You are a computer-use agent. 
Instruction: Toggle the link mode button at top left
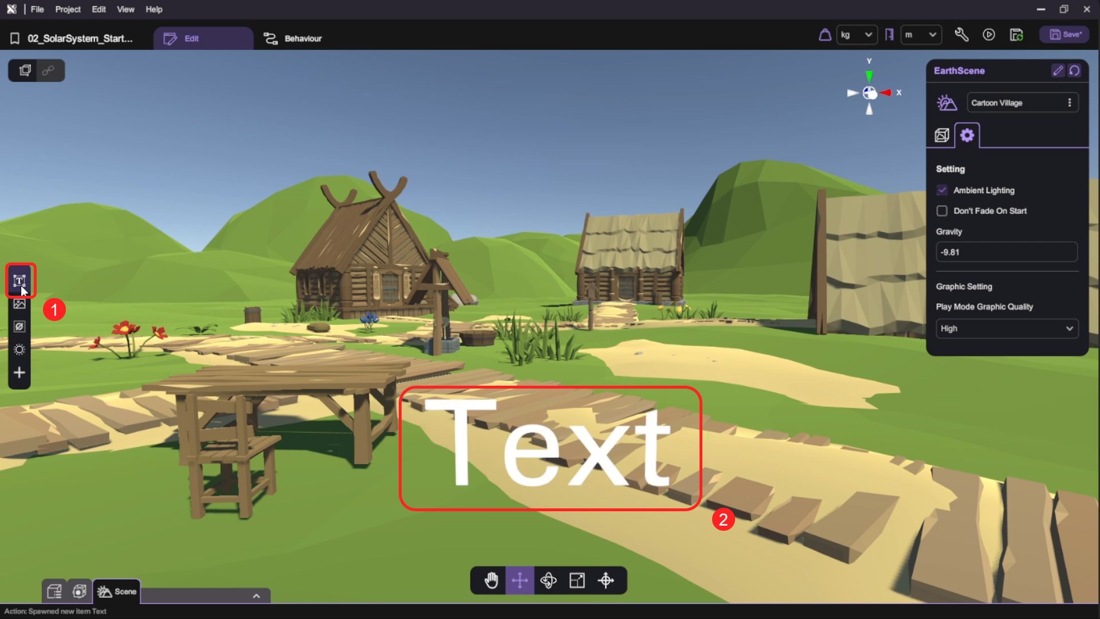[49, 70]
